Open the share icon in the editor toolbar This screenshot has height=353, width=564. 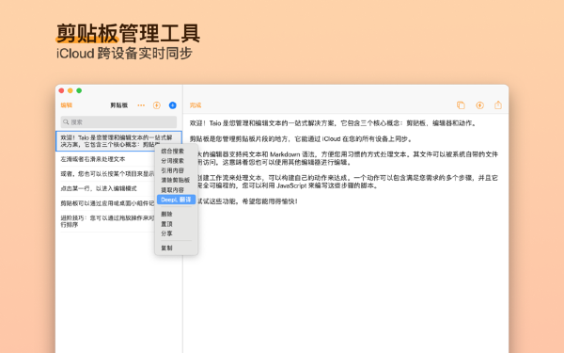(x=498, y=104)
